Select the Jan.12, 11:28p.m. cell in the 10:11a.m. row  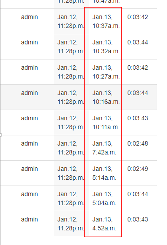pos(71,122)
